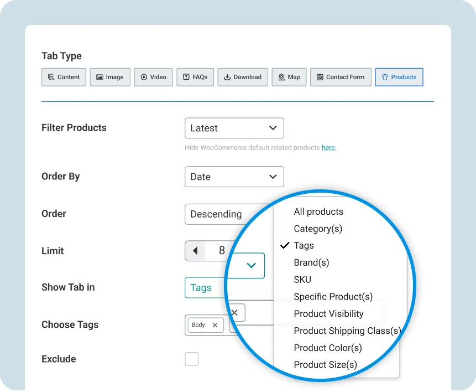Open the Filter Products dropdown
476x392 pixels.
pyautogui.click(x=234, y=128)
